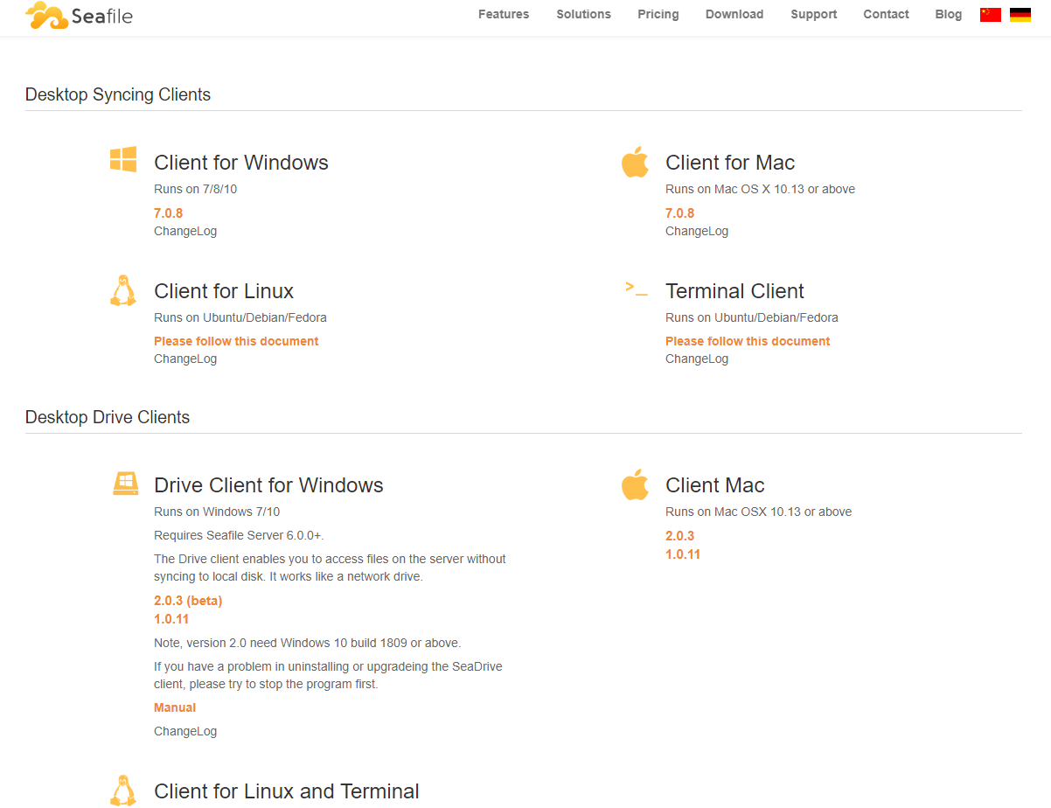The height and width of the screenshot is (808, 1051).
Task: Download Windows syncing client version 7.0.8
Action: tap(168, 212)
